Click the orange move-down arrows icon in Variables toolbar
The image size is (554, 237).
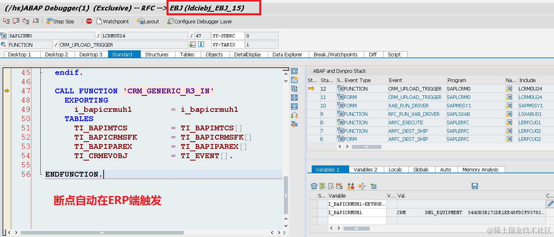[x=350, y=186]
